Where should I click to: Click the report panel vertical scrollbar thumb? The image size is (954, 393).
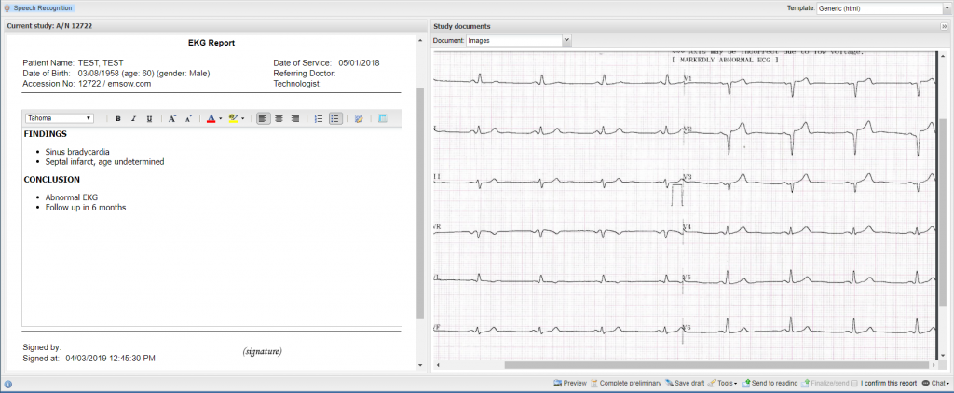point(420,204)
